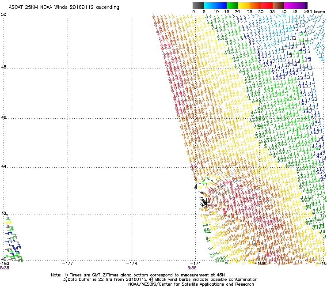Click the purple time stamp under -180

click(4, 268)
